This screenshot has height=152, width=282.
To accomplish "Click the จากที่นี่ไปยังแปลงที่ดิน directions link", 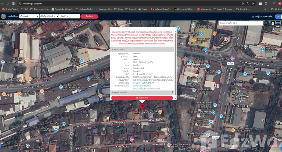I will point(142,86).
